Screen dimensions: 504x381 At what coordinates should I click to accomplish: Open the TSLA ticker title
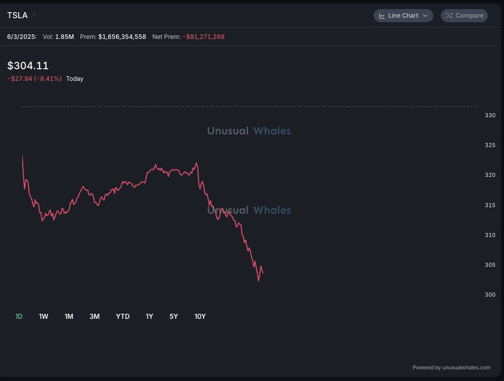click(x=17, y=16)
